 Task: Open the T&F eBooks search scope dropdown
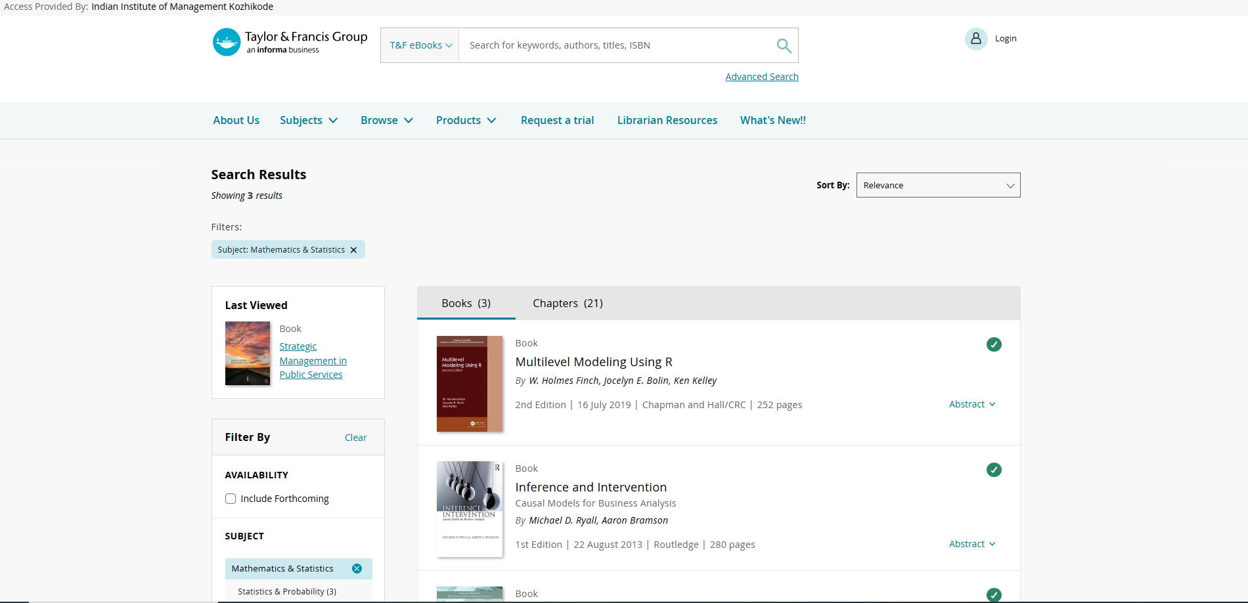click(420, 45)
